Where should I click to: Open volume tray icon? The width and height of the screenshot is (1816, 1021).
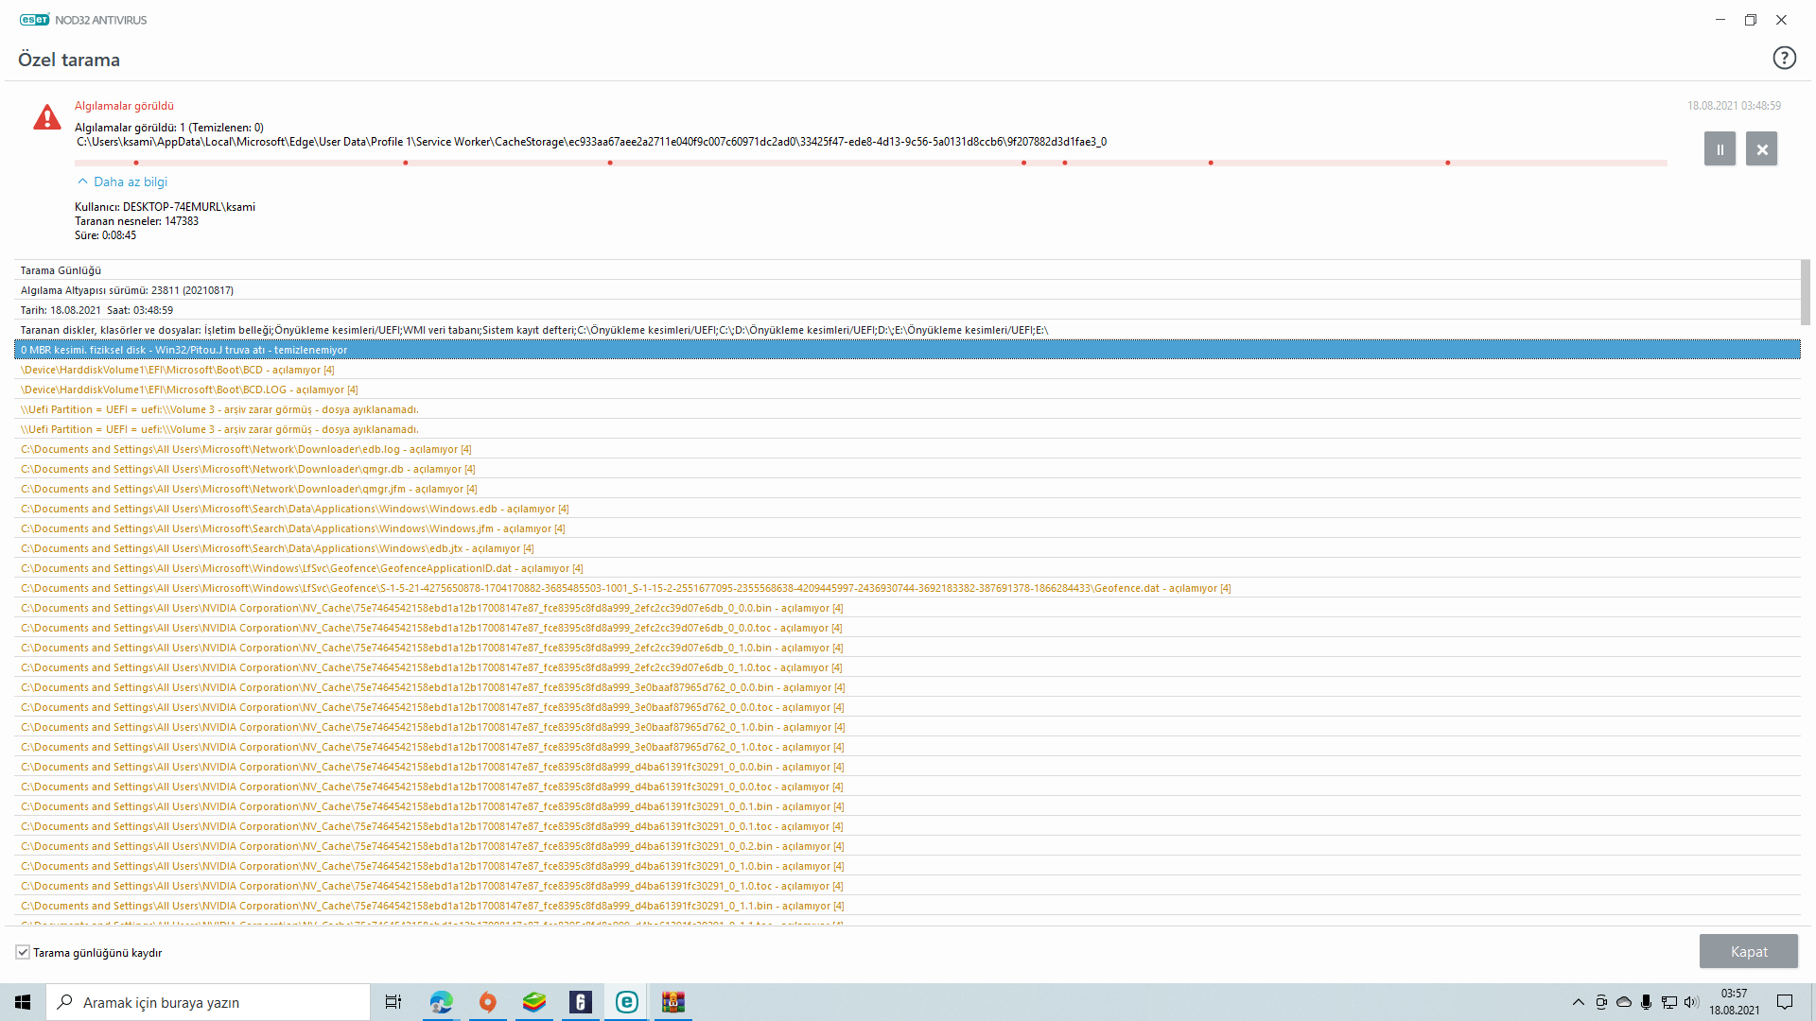[x=1691, y=1002]
